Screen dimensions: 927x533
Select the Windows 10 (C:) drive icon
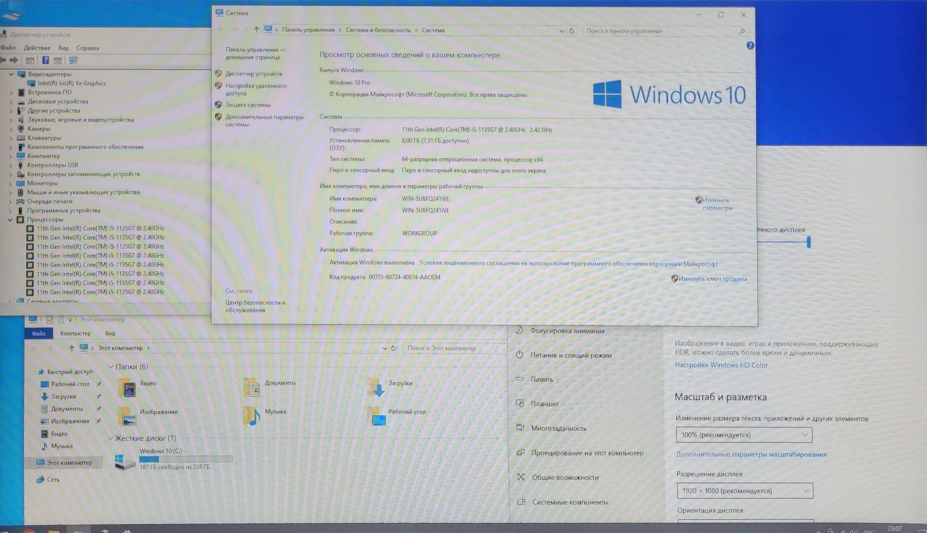pyautogui.click(x=124, y=461)
